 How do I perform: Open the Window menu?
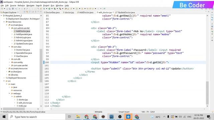[x=60, y=6]
